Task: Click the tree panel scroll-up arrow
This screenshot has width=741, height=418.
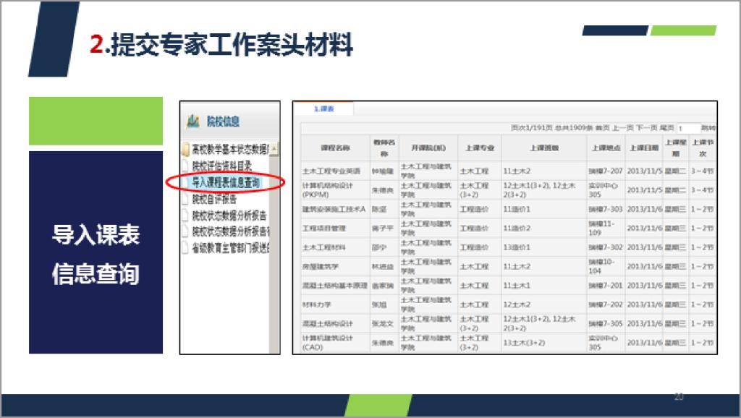Action: pos(274,149)
